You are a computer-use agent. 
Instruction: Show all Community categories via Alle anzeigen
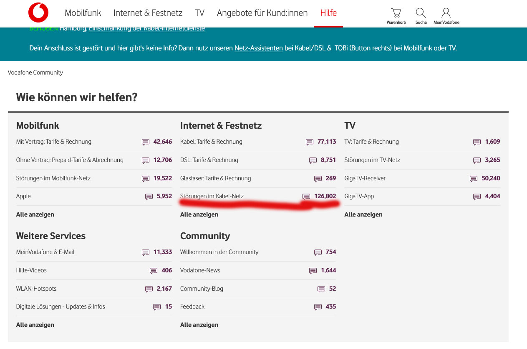[x=199, y=325]
